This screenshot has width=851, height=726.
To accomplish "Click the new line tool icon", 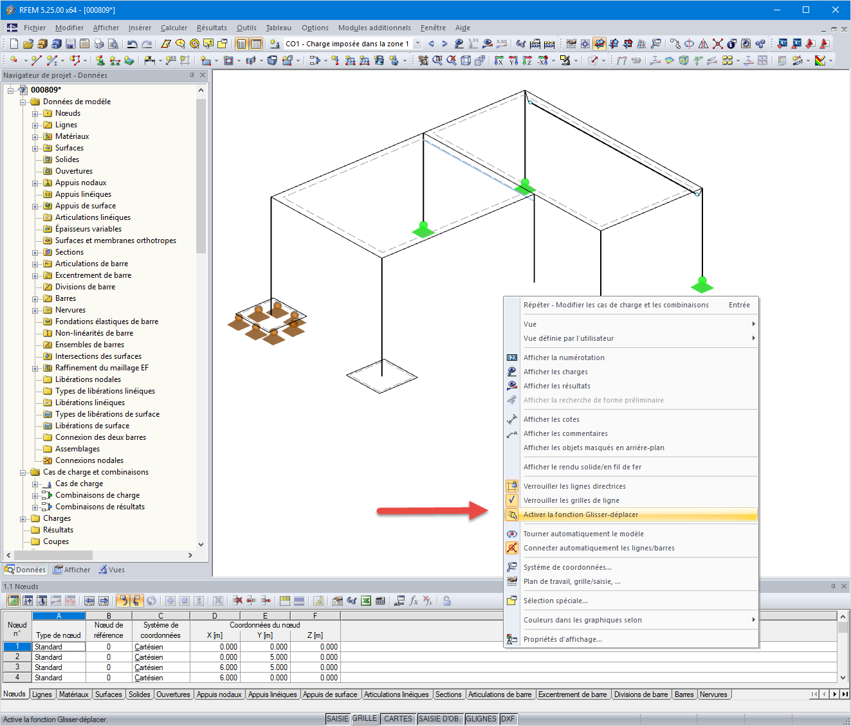I will pyautogui.click(x=37, y=60).
